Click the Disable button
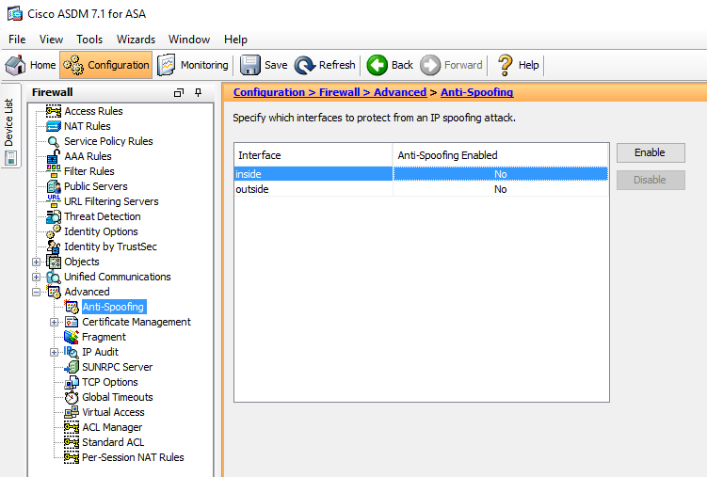707x477 pixels. 651,180
